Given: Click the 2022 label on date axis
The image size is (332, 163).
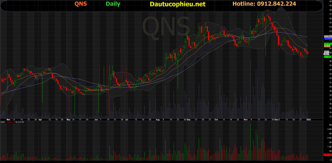Looking at the screenshot, I should coord(308,119).
